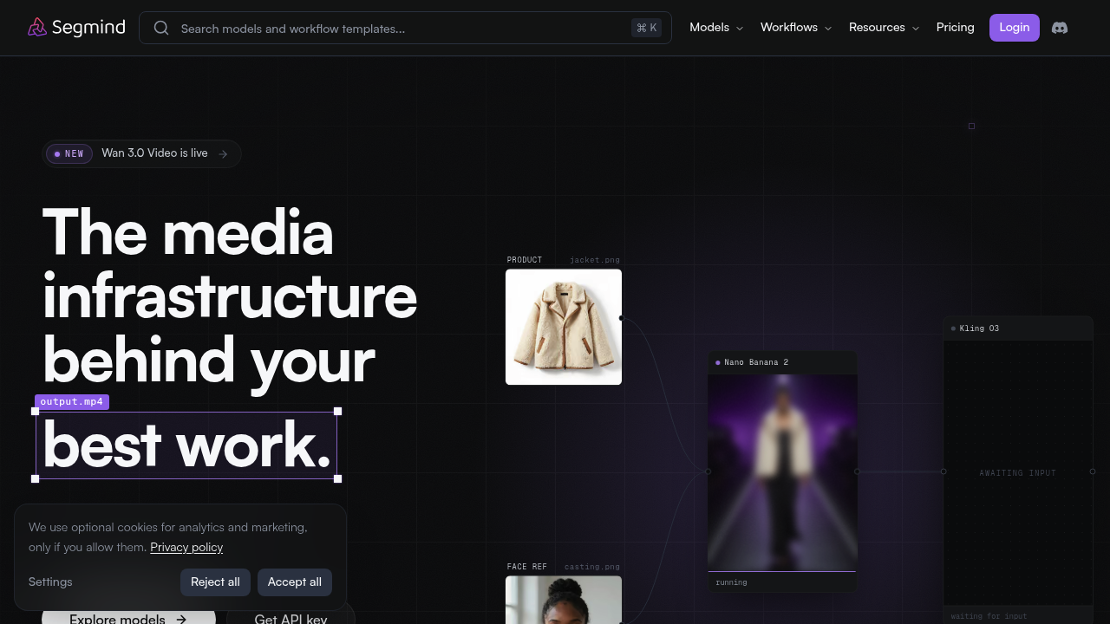Expand the Resources dropdown menu
1110x624 pixels.
[884, 28]
